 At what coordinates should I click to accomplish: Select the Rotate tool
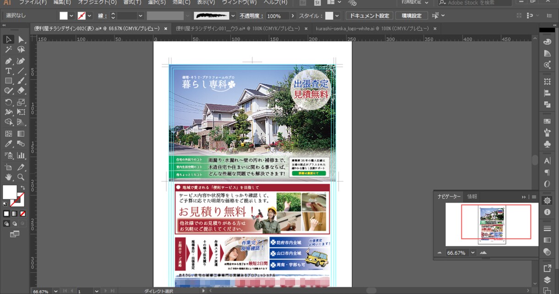coord(8,102)
